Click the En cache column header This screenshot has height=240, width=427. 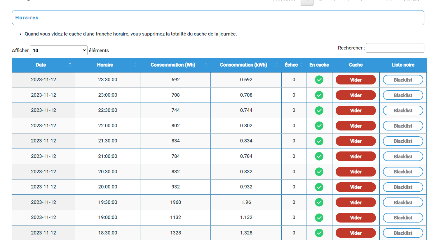319,65
